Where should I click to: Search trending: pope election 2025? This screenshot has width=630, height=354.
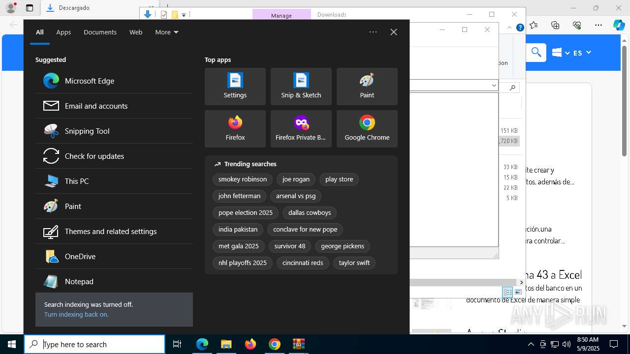tap(246, 212)
